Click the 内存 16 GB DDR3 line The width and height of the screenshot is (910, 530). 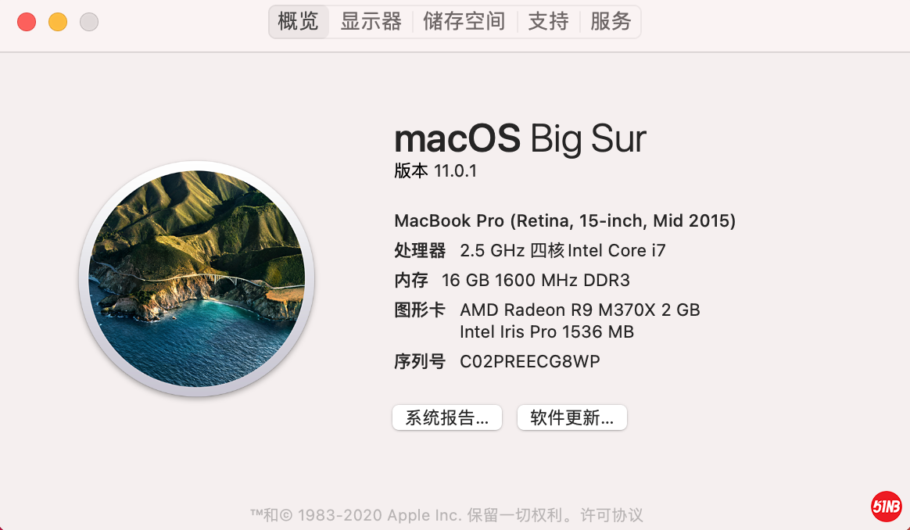pos(511,281)
